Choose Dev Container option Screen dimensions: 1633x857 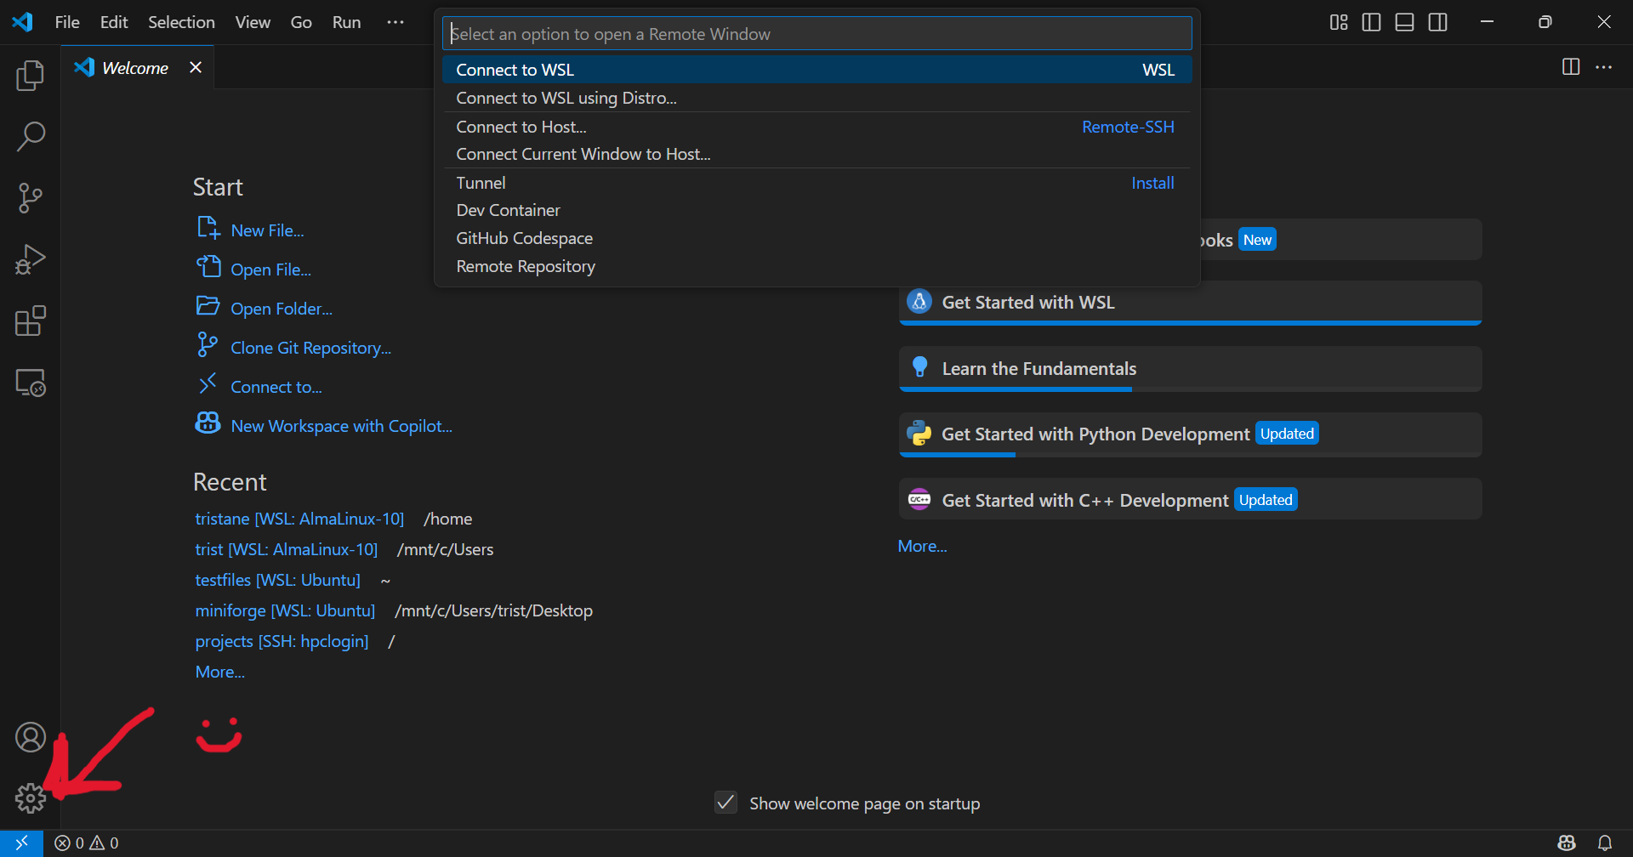pyautogui.click(x=816, y=210)
